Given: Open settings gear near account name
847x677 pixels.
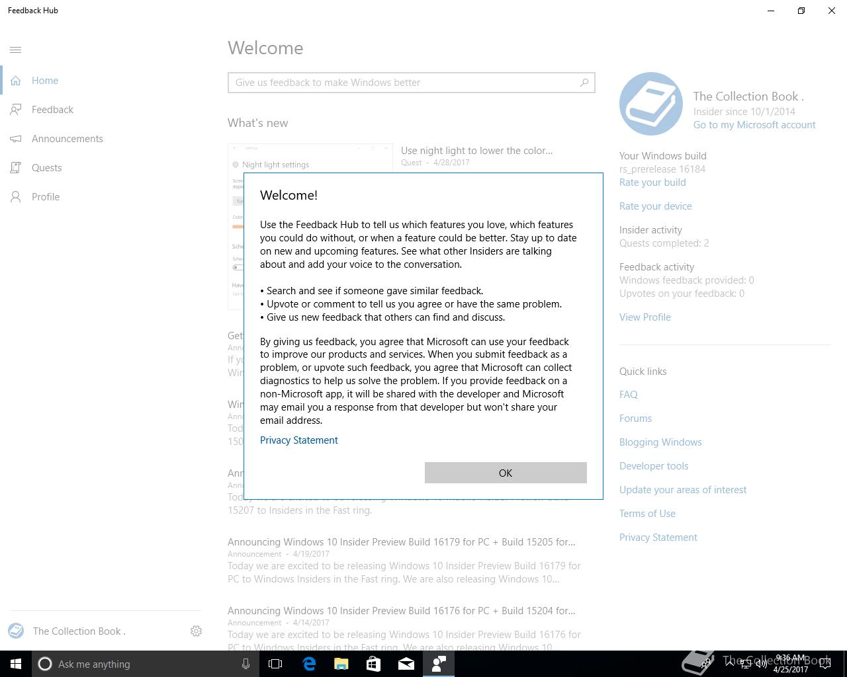Looking at the screenshot, I should [196, 631].
